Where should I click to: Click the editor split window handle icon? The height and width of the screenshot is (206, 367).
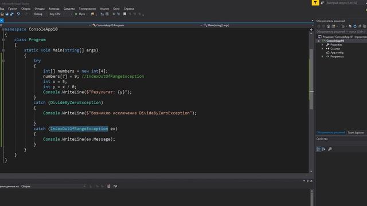point(311,30)
